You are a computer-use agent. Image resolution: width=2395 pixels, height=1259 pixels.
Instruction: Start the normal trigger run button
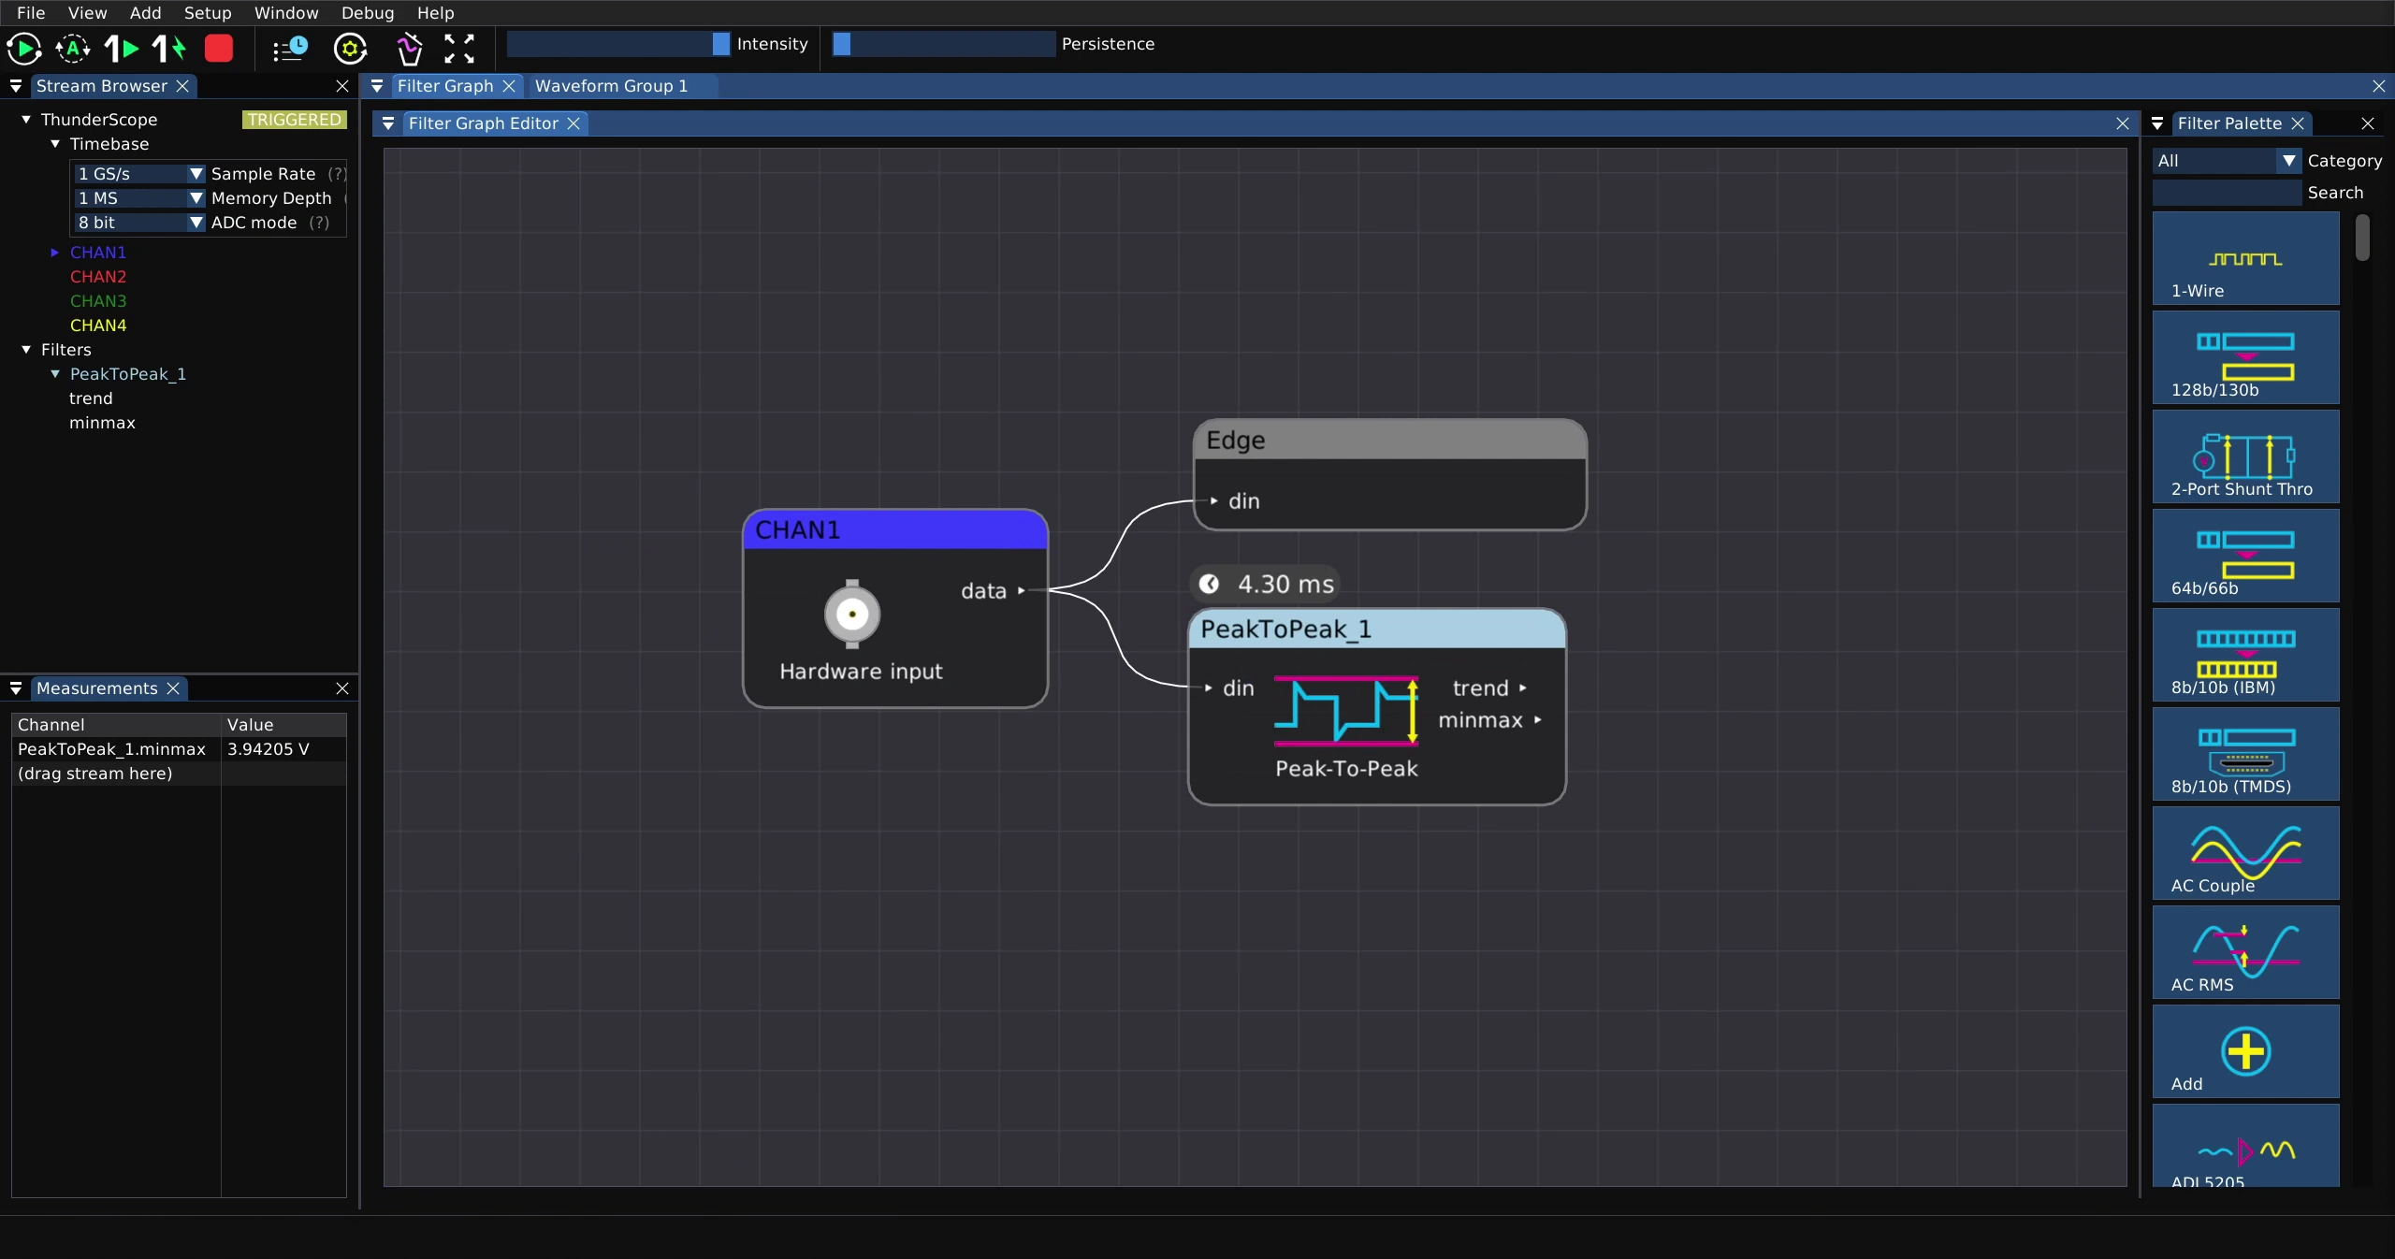pos(24,48)
